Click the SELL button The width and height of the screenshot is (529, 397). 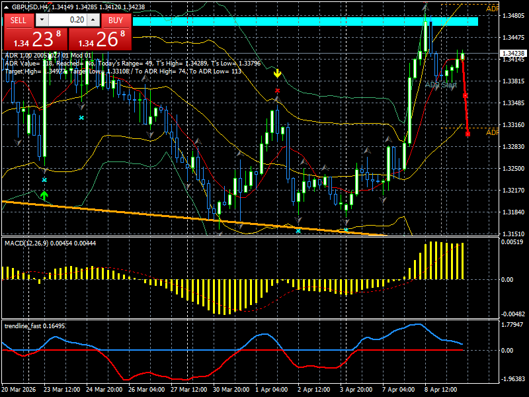click(x=18, y=21)
